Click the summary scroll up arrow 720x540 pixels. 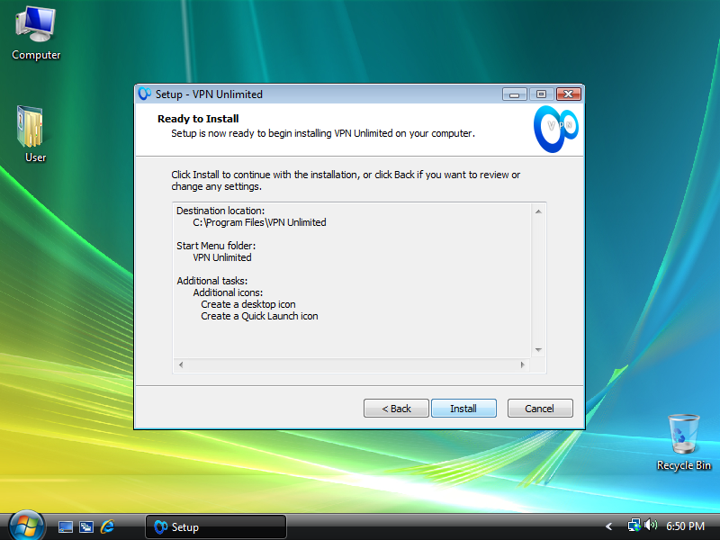[538, 211]
